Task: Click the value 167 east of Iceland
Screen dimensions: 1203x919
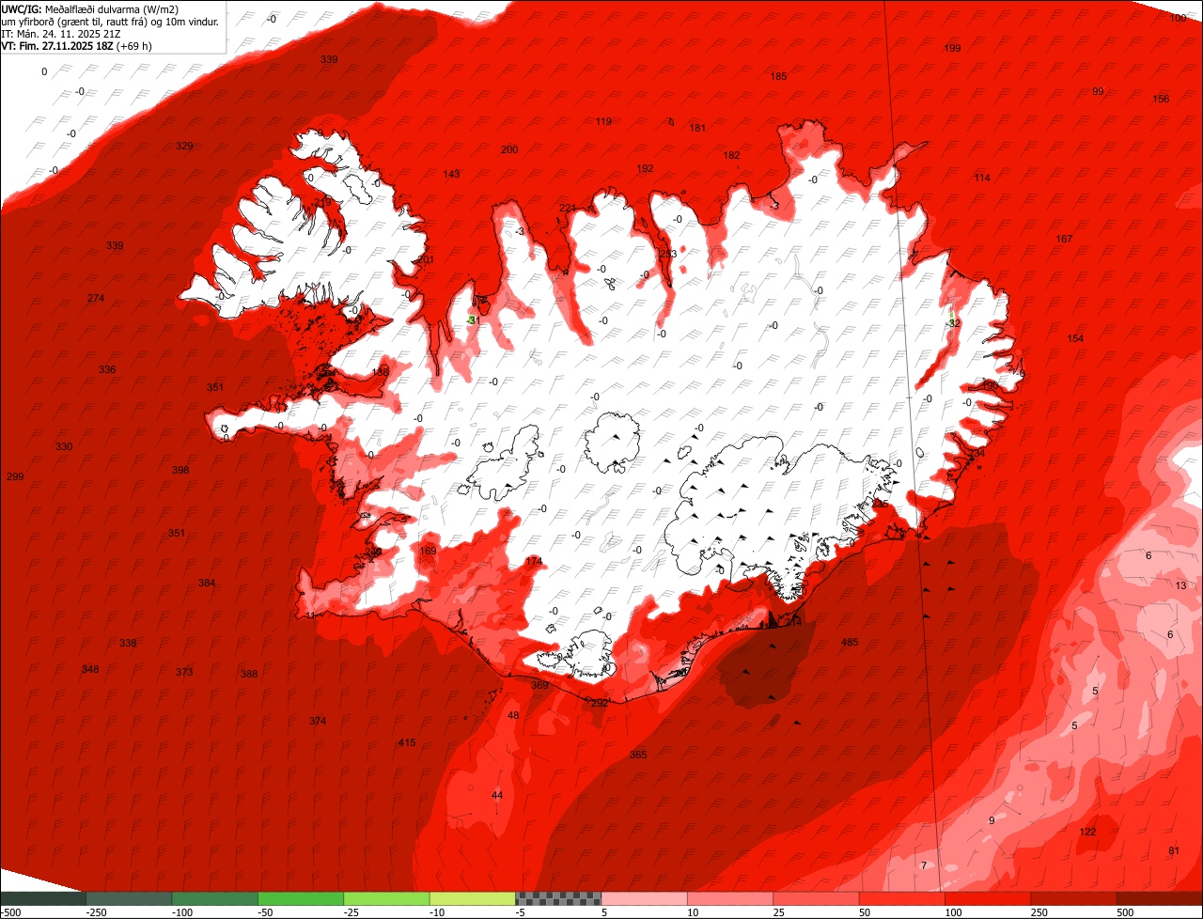Action: point(1064,239)
